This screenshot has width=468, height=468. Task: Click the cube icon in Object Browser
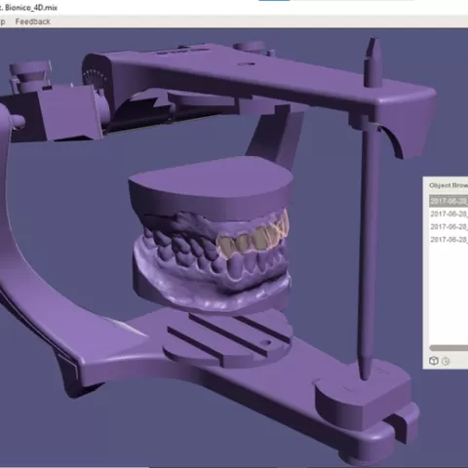click(434, 361)
